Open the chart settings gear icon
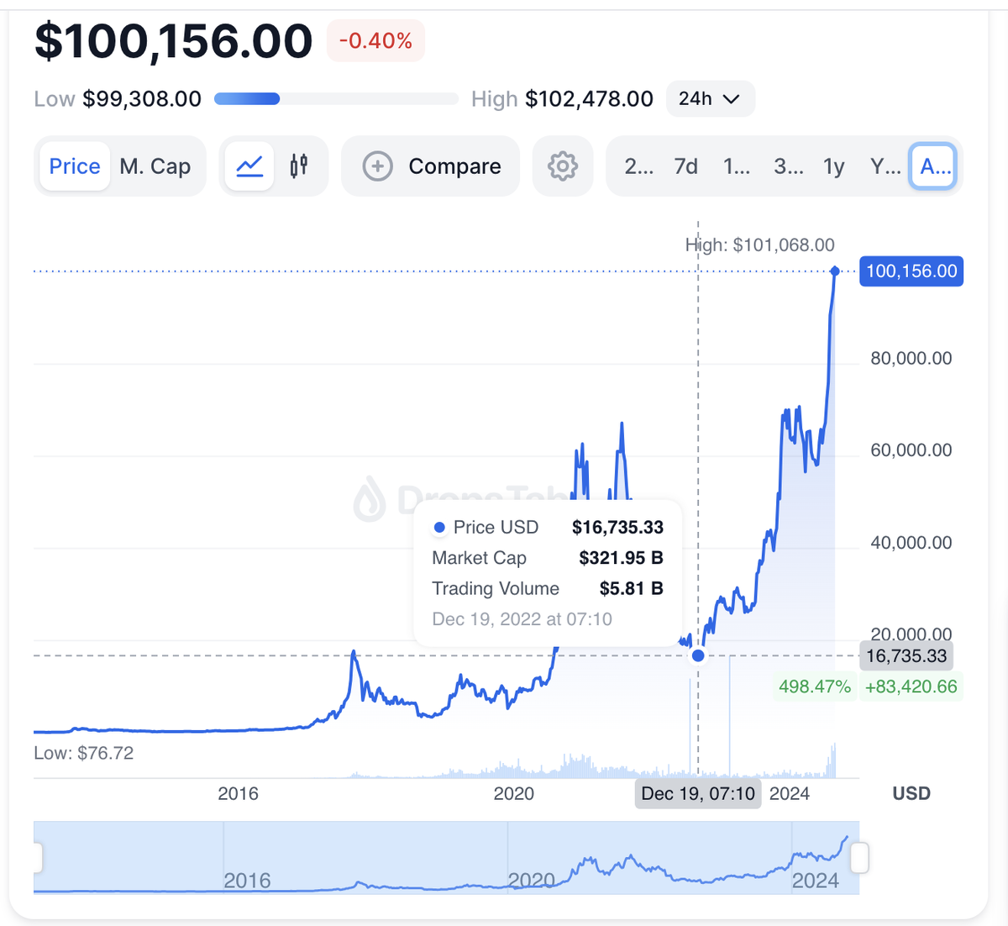1008x926 pixels. click(x=562, y=166)
